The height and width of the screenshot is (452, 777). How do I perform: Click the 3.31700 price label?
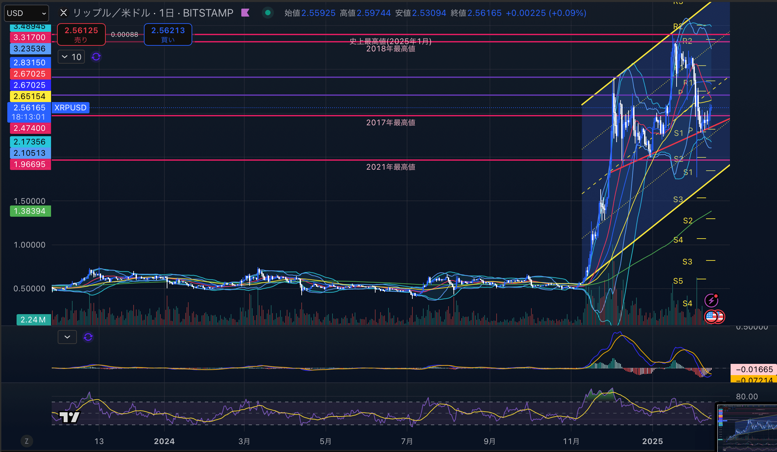30,37
